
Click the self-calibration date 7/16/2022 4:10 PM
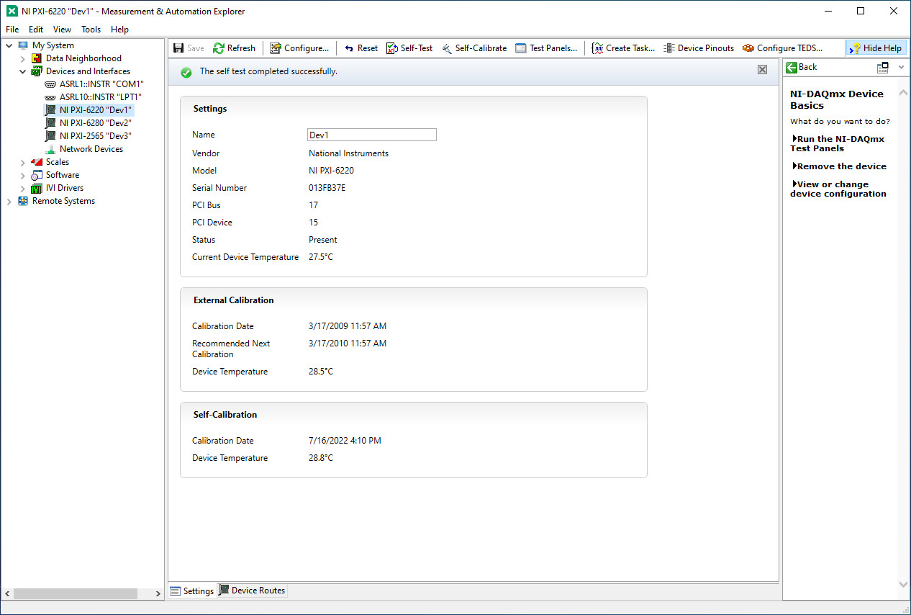[345, 441]
